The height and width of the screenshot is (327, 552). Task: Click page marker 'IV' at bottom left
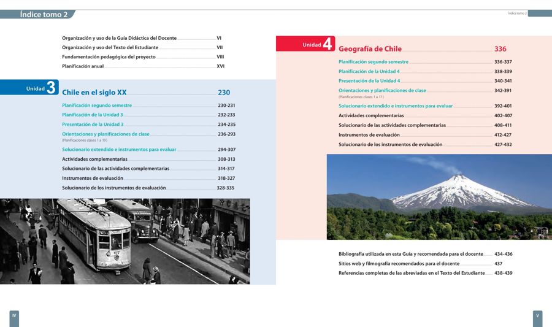(14, 318)
